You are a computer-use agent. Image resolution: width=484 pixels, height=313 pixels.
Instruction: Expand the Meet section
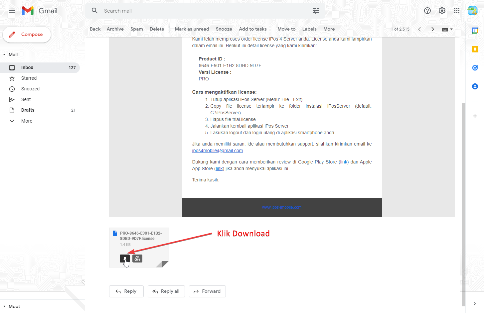(4, 306)
